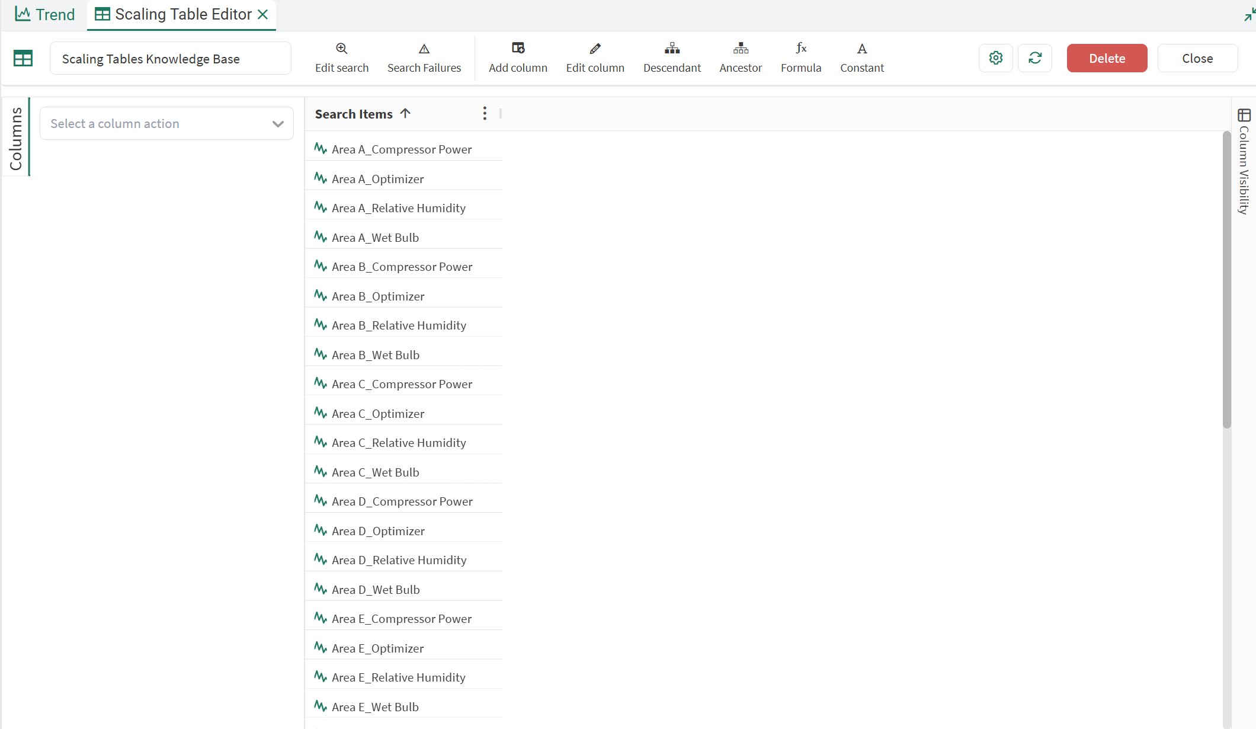Image resolution: width=1256 pixels, height=729 pixels.
Task: Click the Descendant hierarchy icon
Action: [x=672, y=48]
